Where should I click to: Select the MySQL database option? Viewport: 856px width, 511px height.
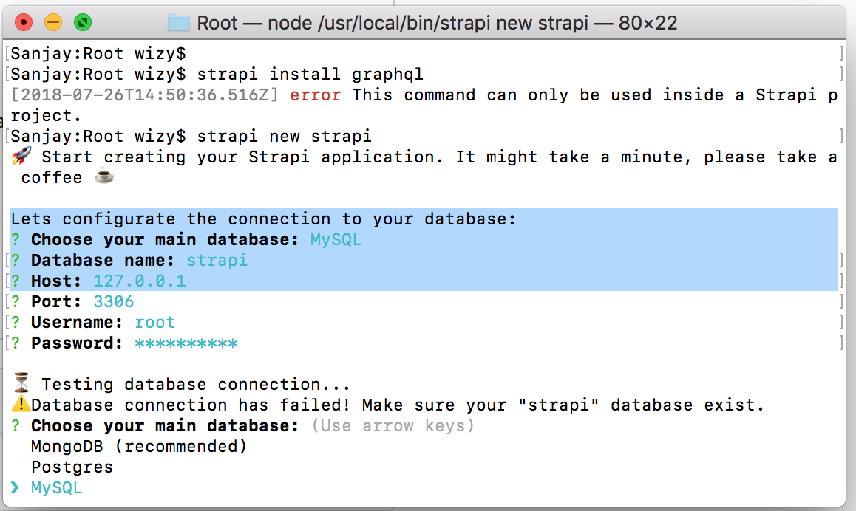pyautogui.click(x=57, y=487)
